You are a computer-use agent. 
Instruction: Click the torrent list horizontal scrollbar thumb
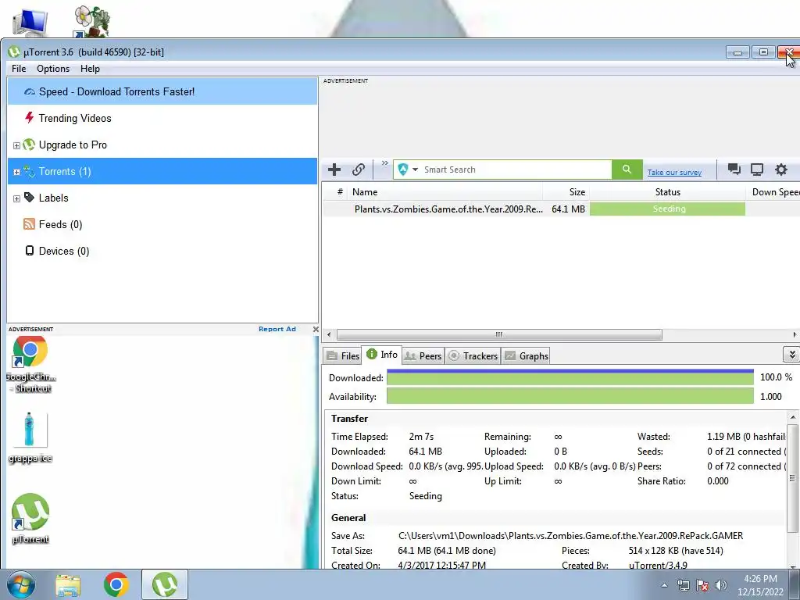(x=499, y=334)
